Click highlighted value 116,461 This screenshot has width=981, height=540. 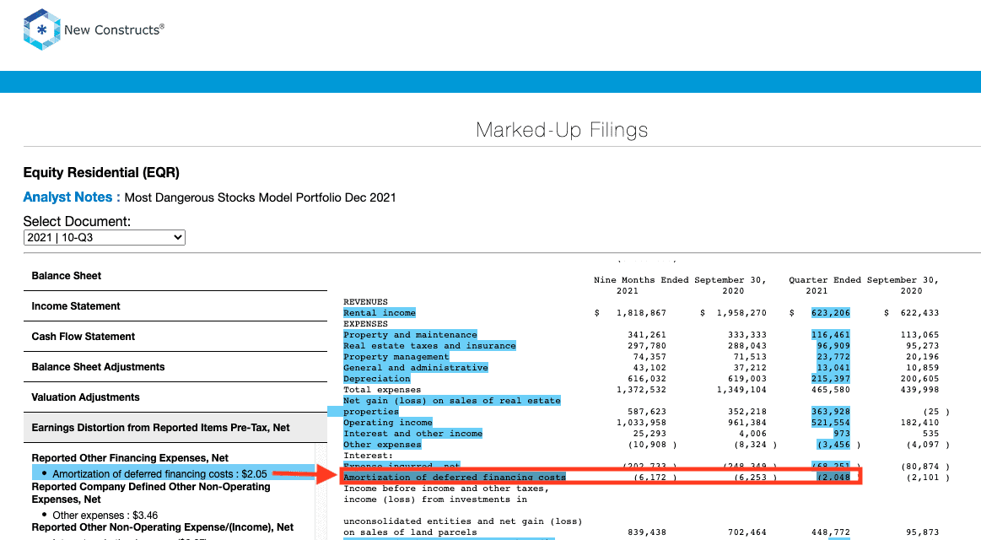830,335
